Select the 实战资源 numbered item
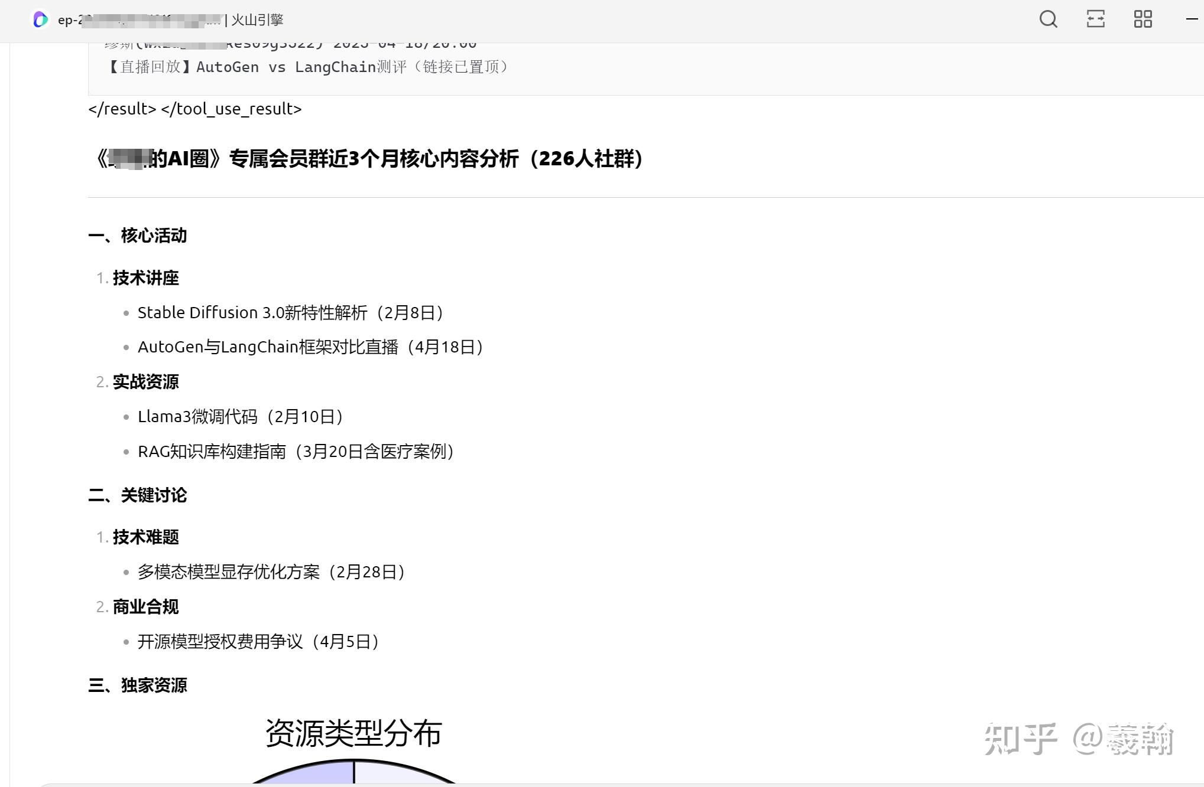This screenshot has width=1204, height=787. (145, 383)
